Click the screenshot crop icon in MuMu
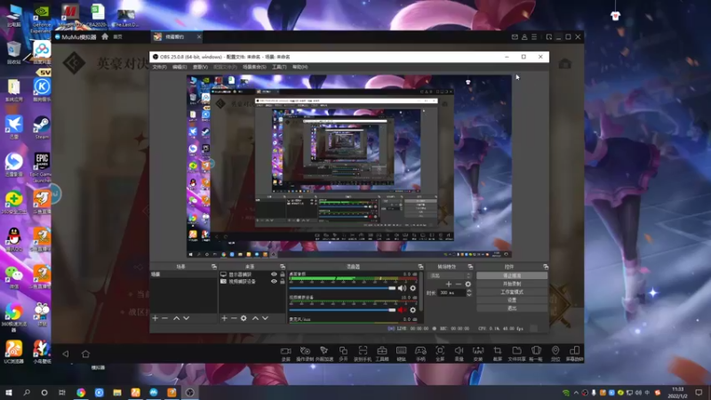This screenshot has height=400, width=711. pos(498,351)
